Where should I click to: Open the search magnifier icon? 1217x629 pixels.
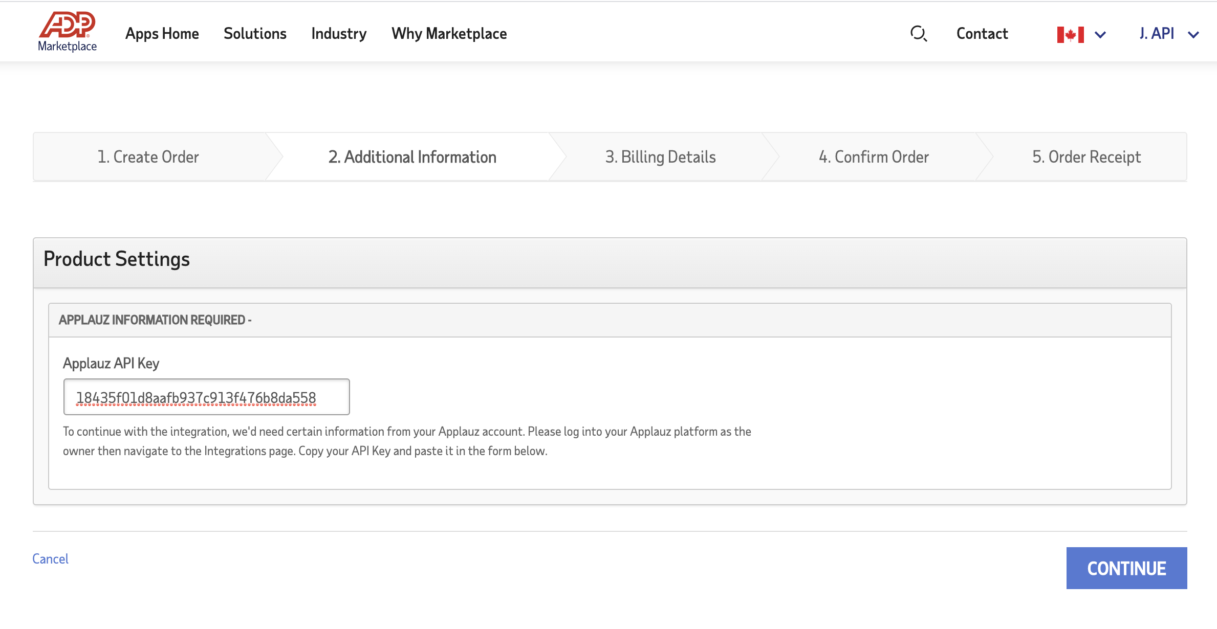point(918,34)
